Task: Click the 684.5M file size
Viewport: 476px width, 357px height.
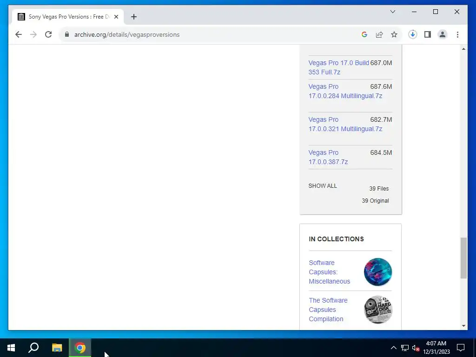Action: coord(381,152)
